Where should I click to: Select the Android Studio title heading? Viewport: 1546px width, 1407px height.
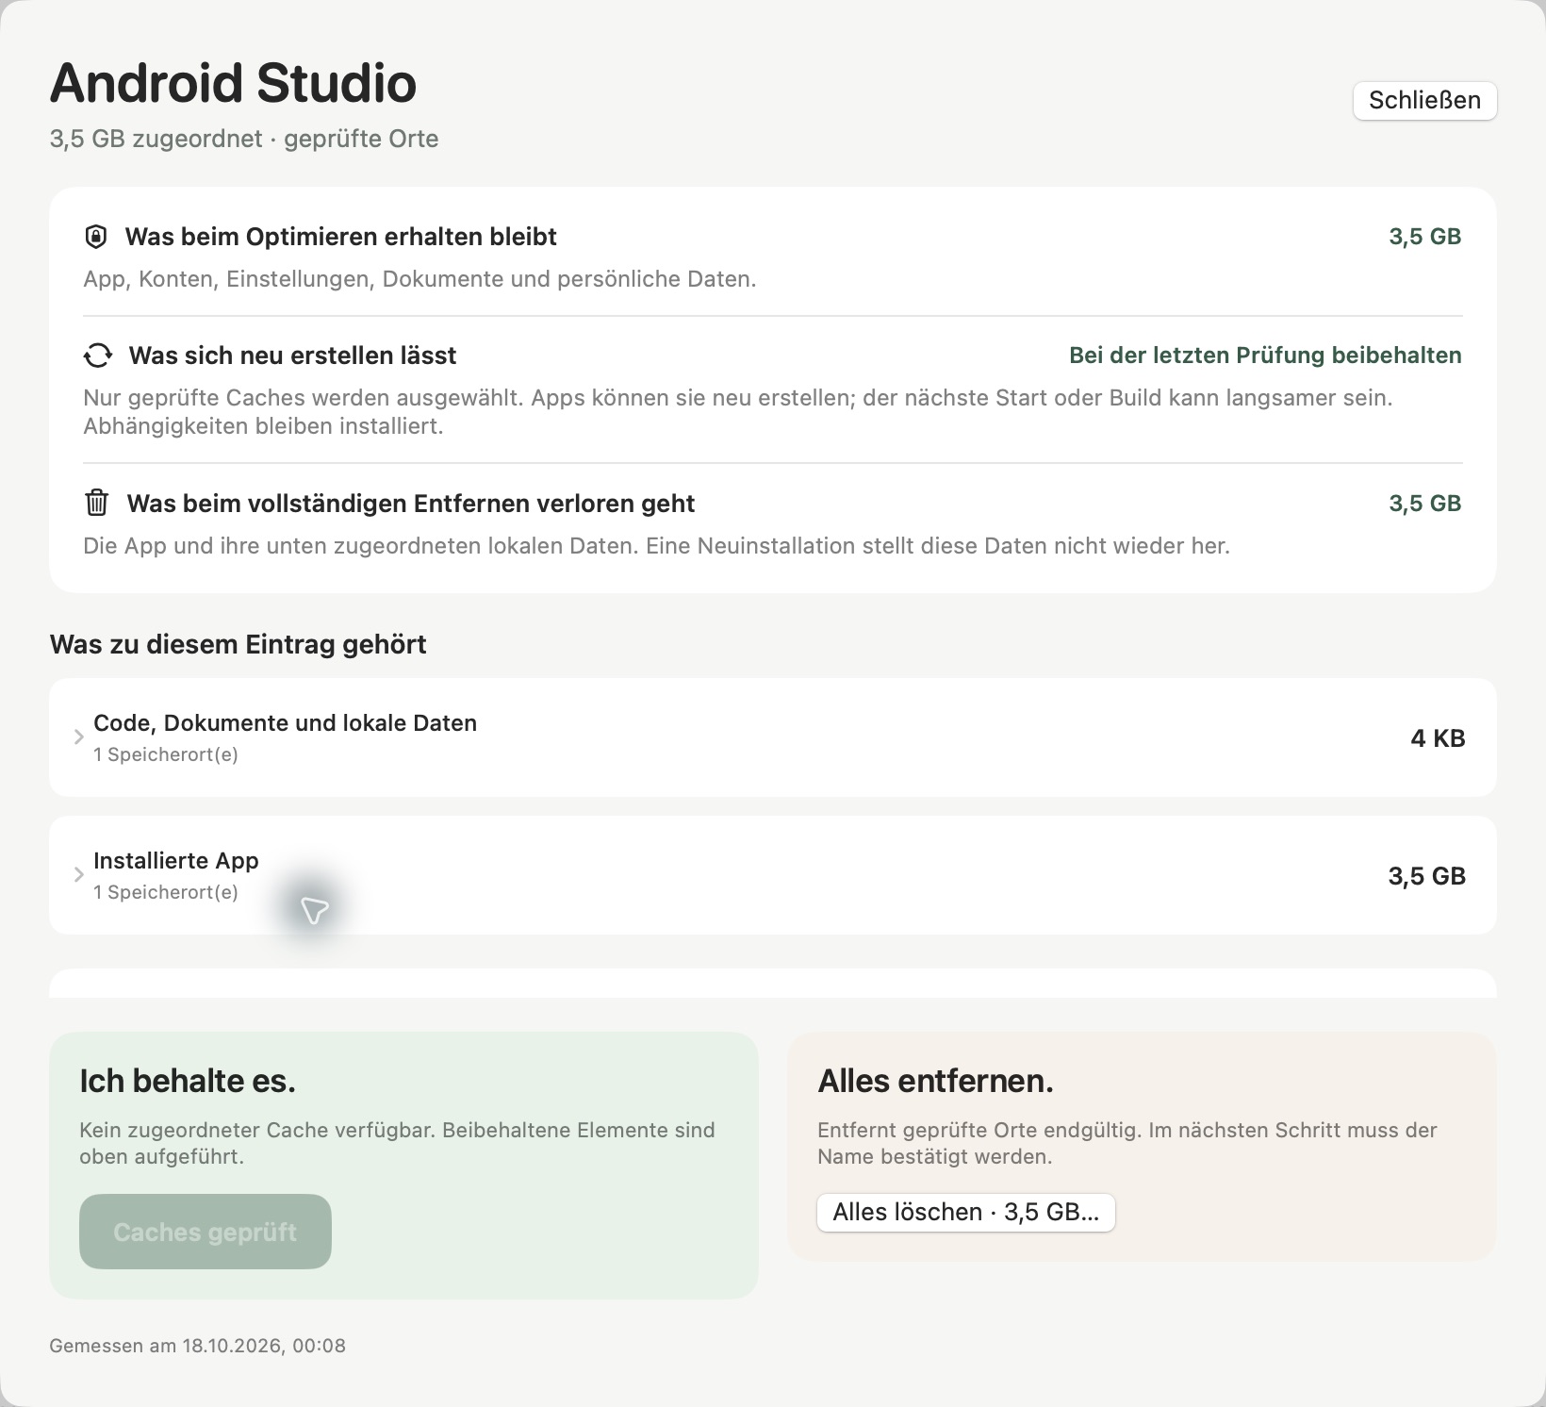(233, 83)
